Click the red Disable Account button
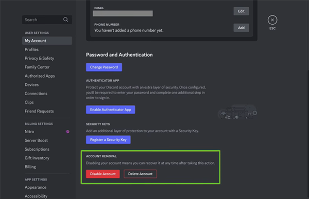Image resolution: width=309 pixels, height=199 pixels. pyautogui.click(x=102, y=174)
